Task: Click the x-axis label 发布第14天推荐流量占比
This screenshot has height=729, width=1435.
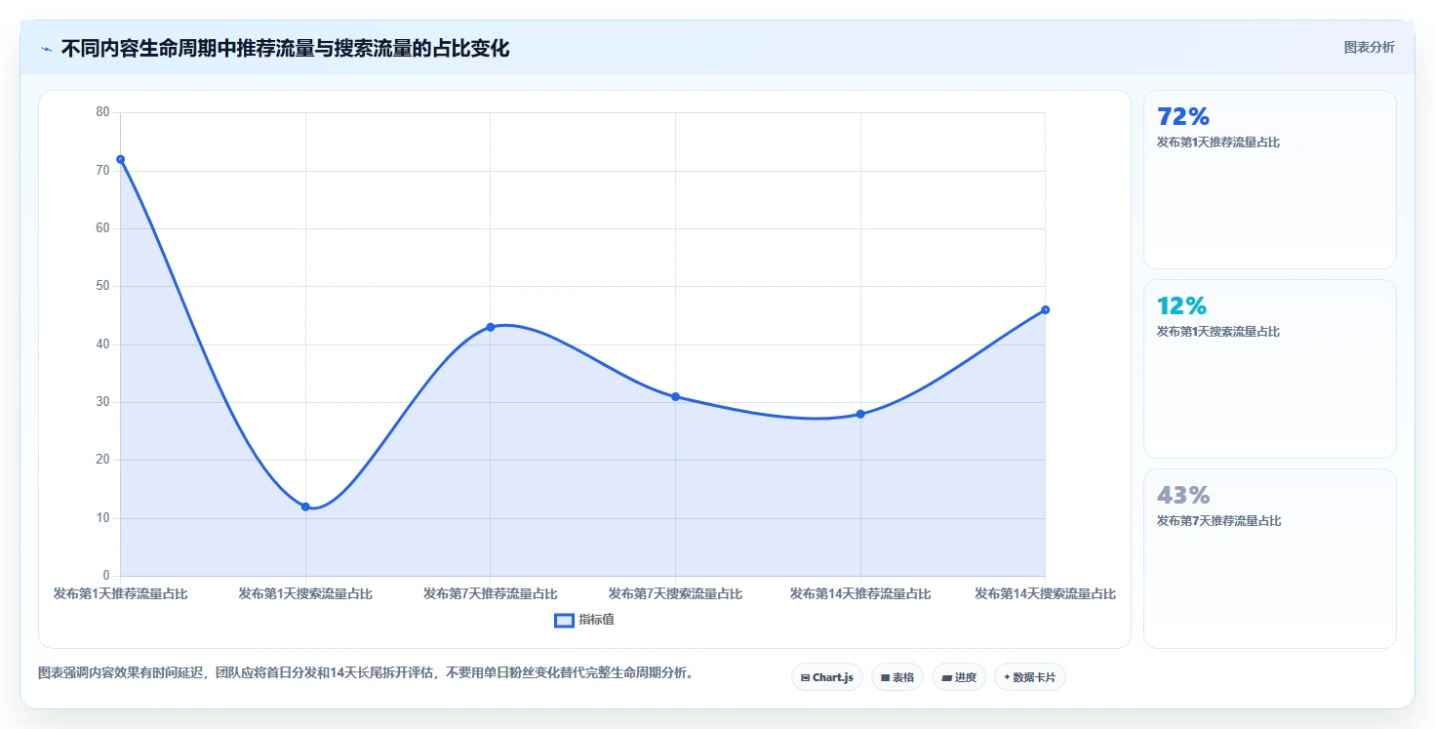Action: coord(860,593)
